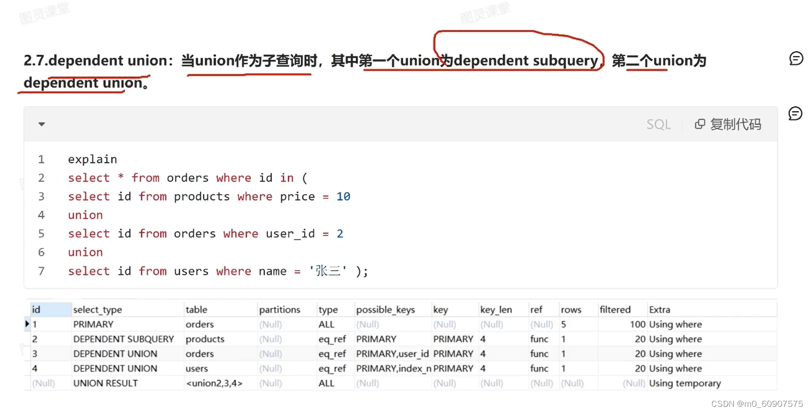Click the 'filtered' column header
This screenshot has height=413, width=811.
coord(622,309)
